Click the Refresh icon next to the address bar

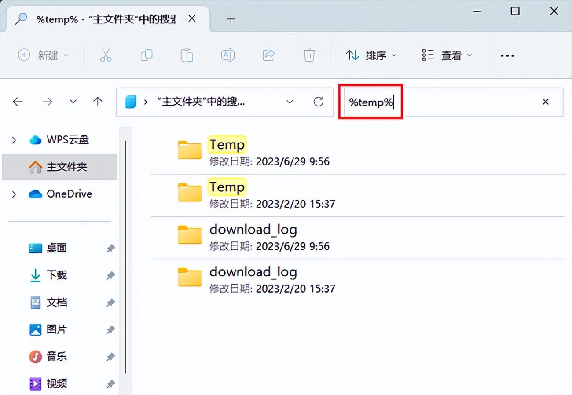(319, 102)
